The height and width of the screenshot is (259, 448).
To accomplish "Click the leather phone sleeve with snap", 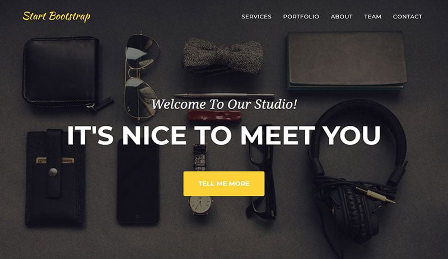I will (55, 178).
